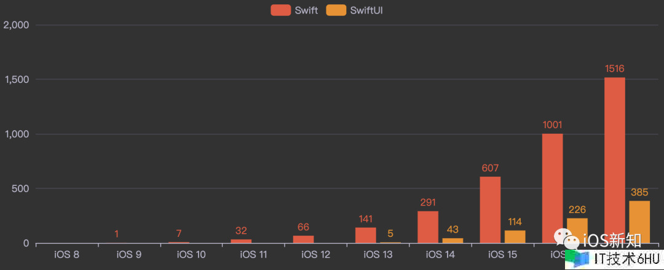
Task: Click the SwiftUI legend label text
Action: [x=371, y=10]
